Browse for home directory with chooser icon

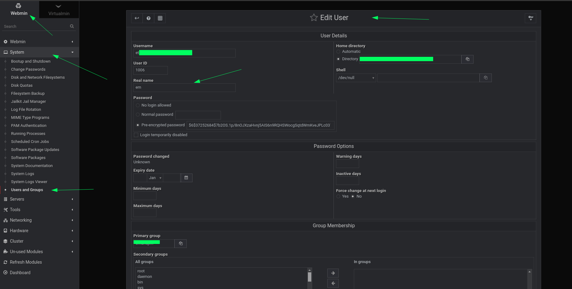467,59
